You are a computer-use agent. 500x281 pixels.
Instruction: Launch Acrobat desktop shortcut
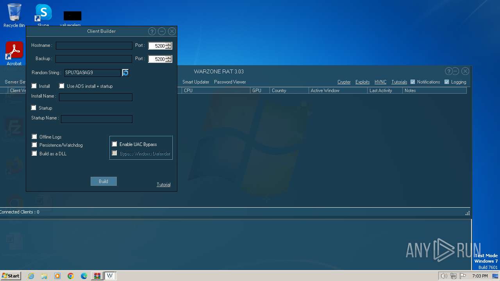(x=14, y=54)
